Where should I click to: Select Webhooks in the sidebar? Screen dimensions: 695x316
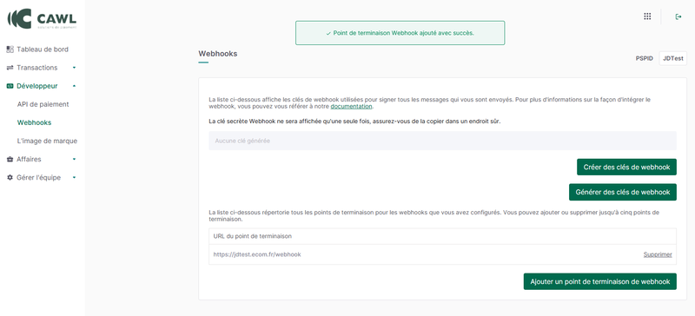click(34, 122)
